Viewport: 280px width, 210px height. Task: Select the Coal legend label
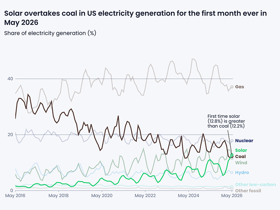tap(240, 156)
